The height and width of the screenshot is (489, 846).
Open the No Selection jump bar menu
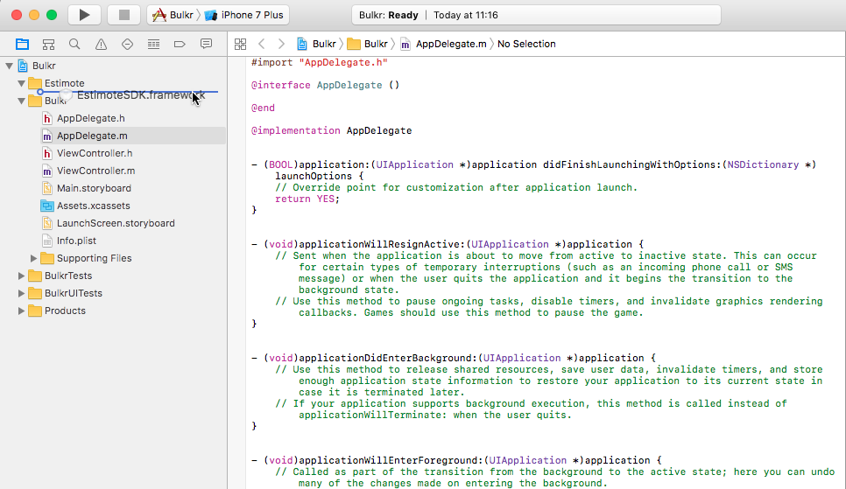pyautogui.click(x=526, y=45)
